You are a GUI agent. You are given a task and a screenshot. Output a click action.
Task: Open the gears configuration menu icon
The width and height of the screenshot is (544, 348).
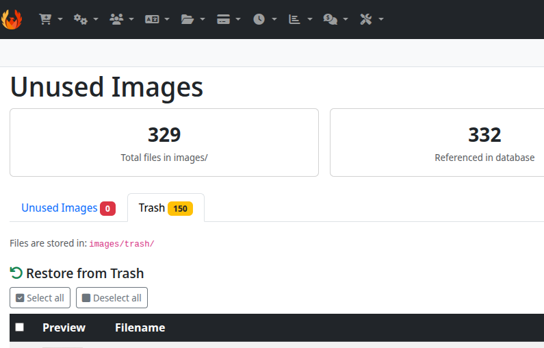pos(81,19)
